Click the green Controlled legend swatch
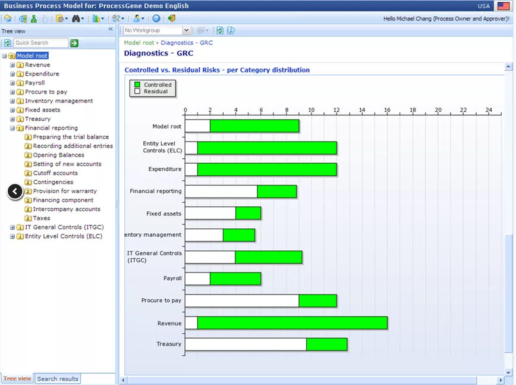516x385 pixels. pos(137,85)
